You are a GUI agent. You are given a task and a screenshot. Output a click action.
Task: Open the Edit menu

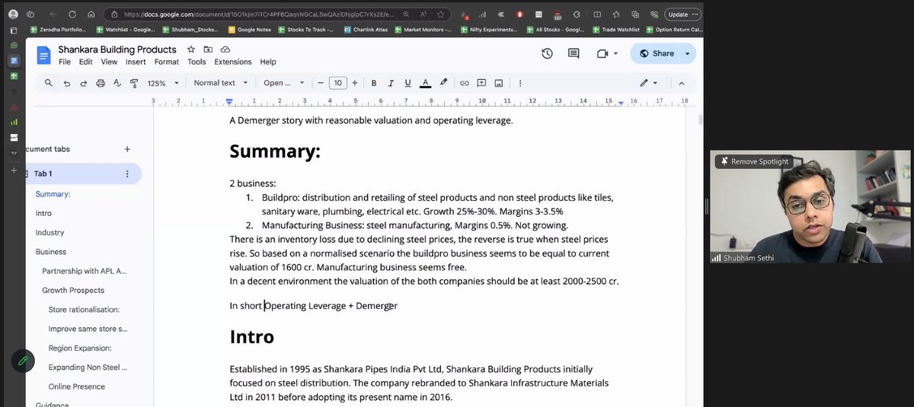[86, 62]
